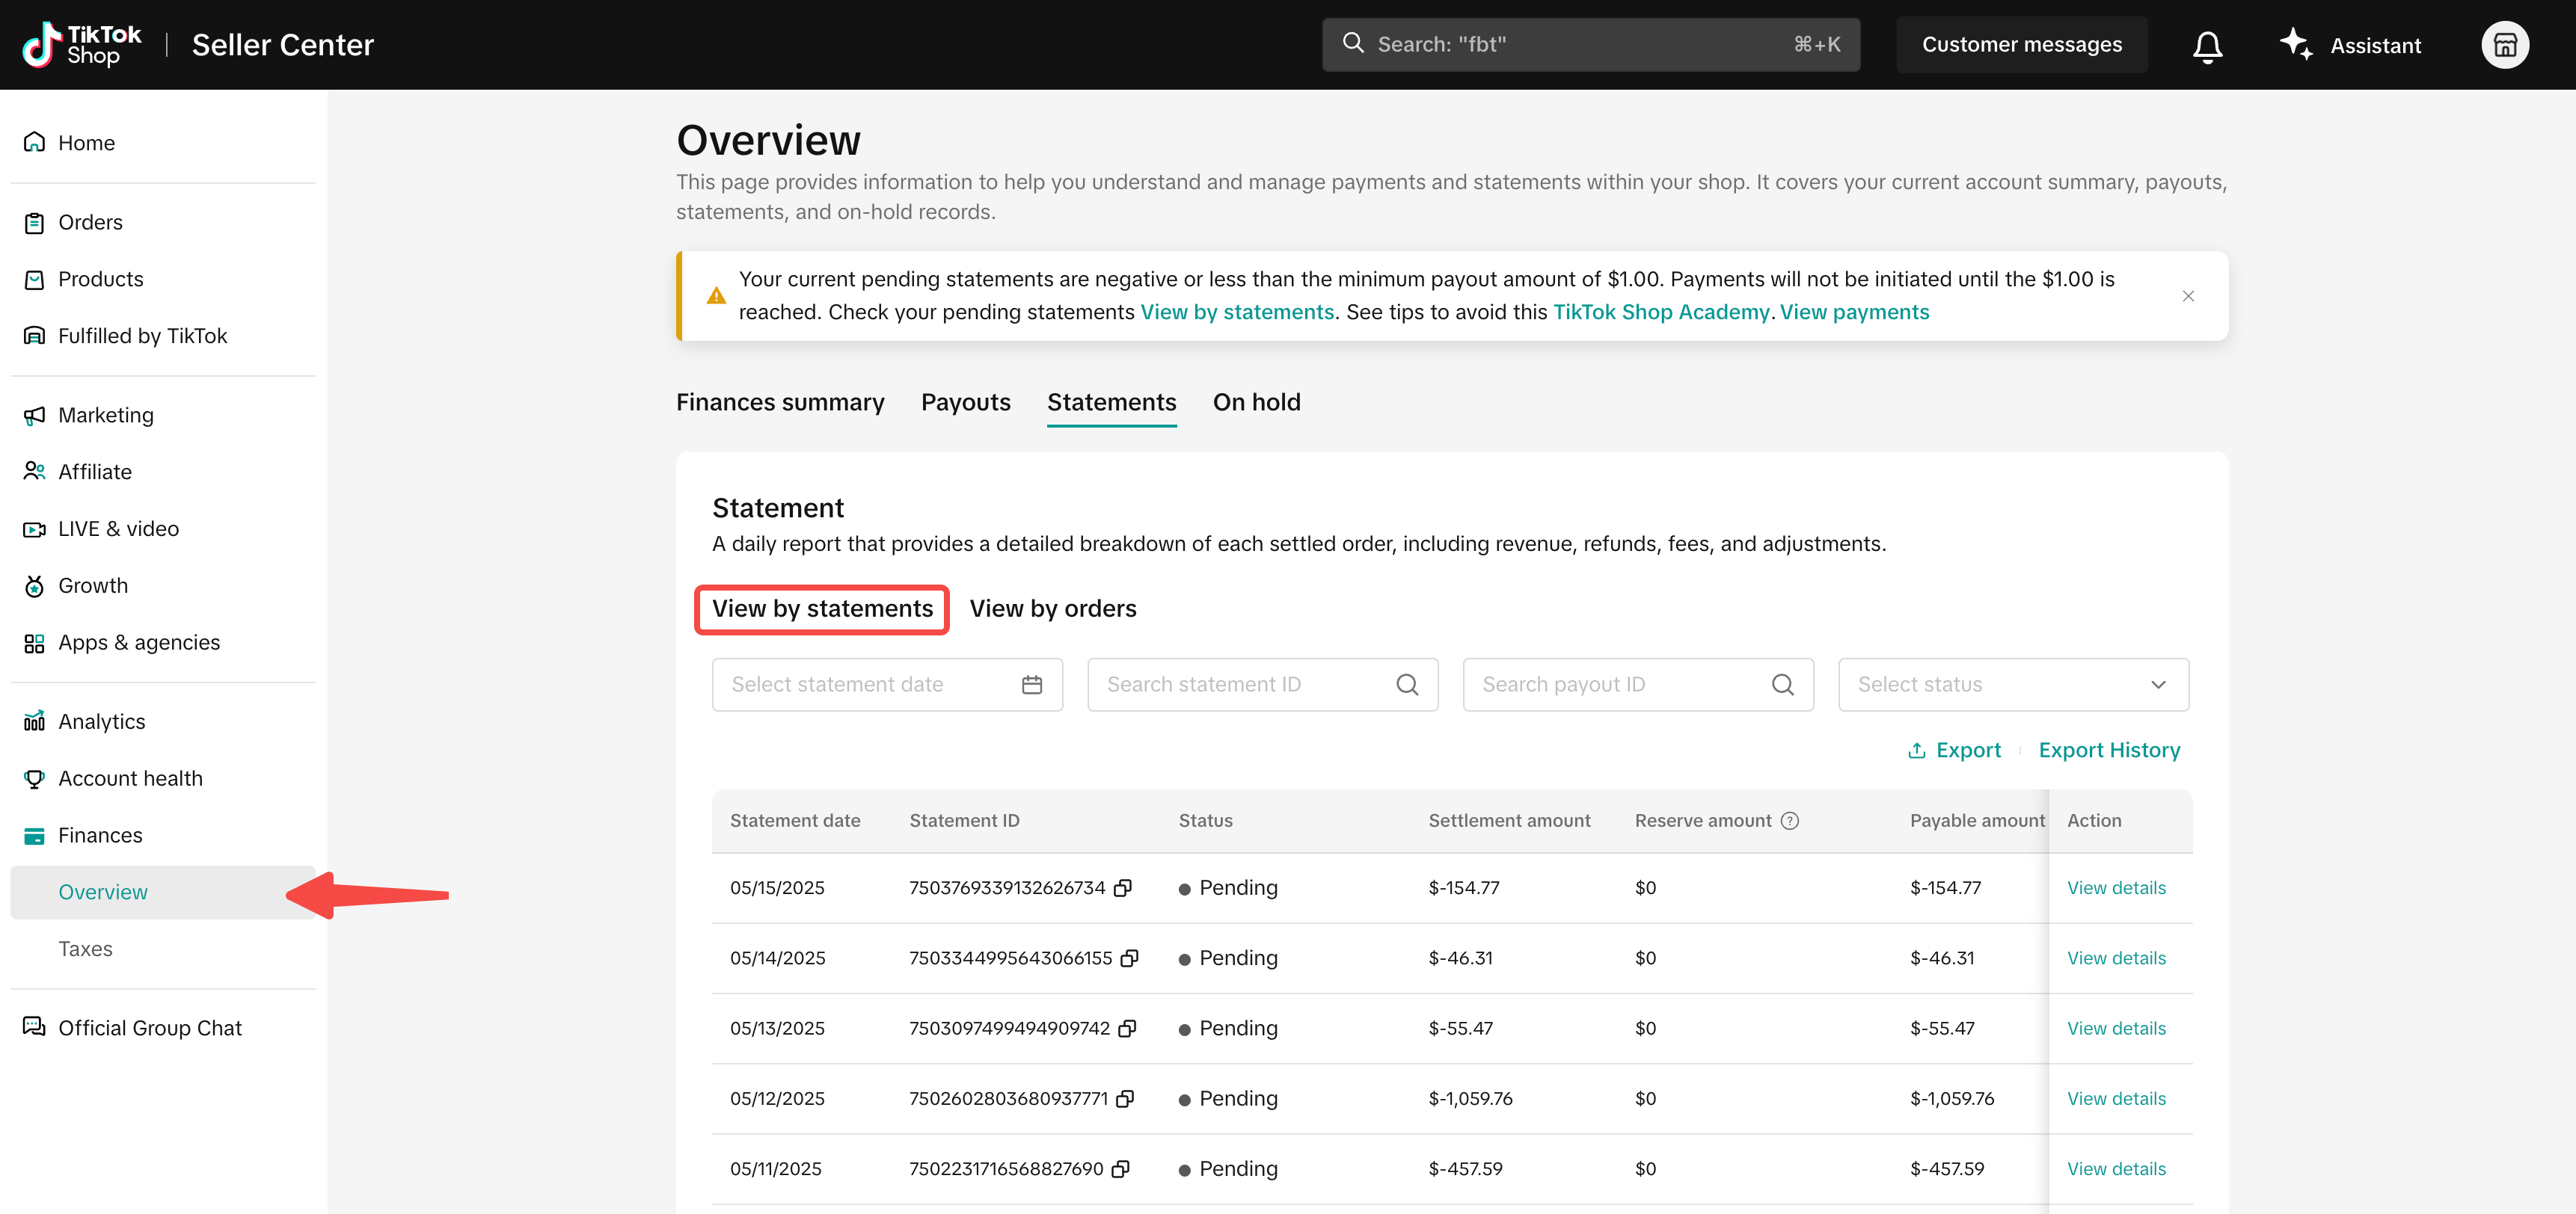This screenshot has width=2576, height=1214.
Task: Expand the Finances sidebar section
Action: pyautogui.click(x=100, y=835)
